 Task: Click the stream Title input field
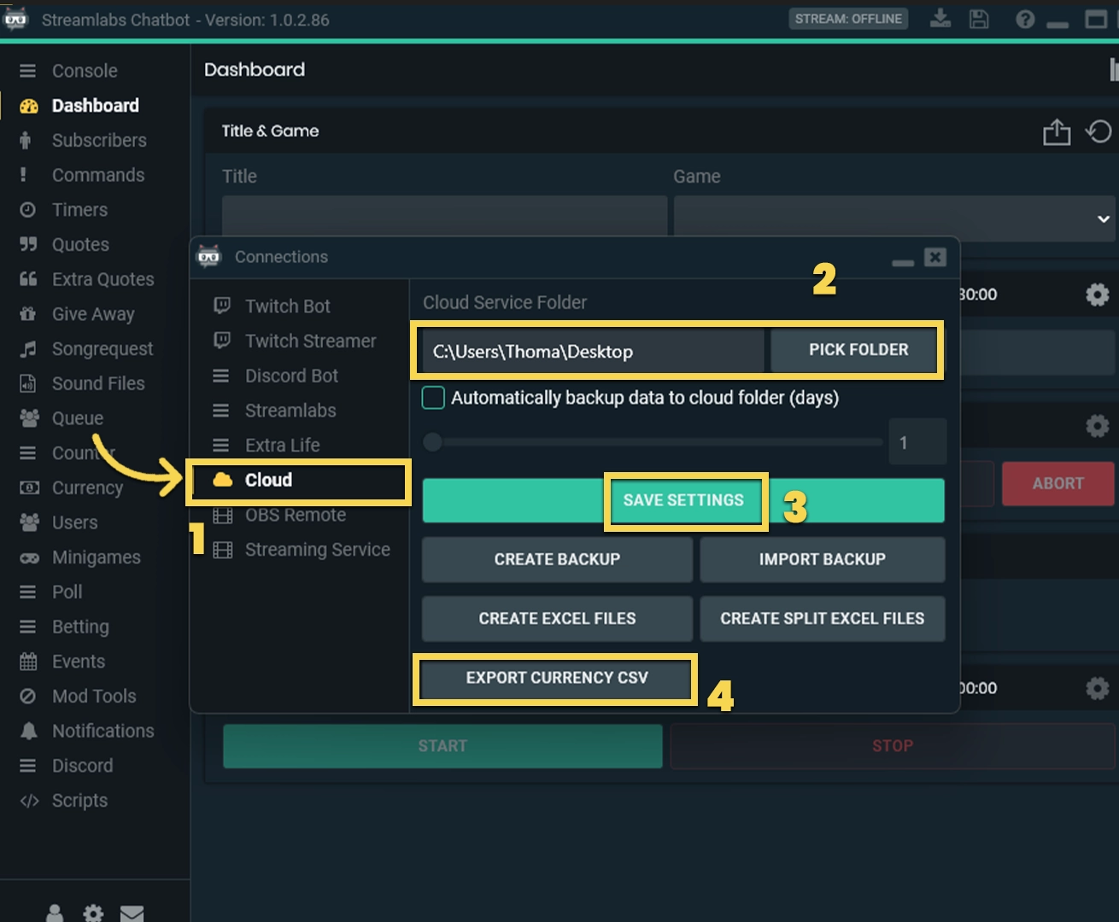[444, 216]
